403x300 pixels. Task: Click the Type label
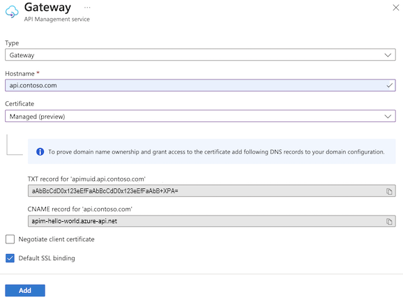coord(12,43)
